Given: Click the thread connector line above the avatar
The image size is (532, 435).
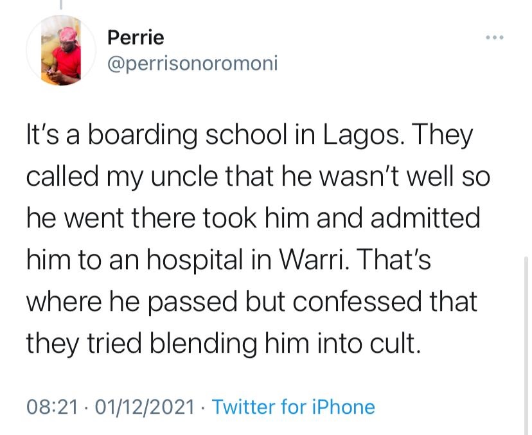Looking at the screenshot, I should (62, 5).
